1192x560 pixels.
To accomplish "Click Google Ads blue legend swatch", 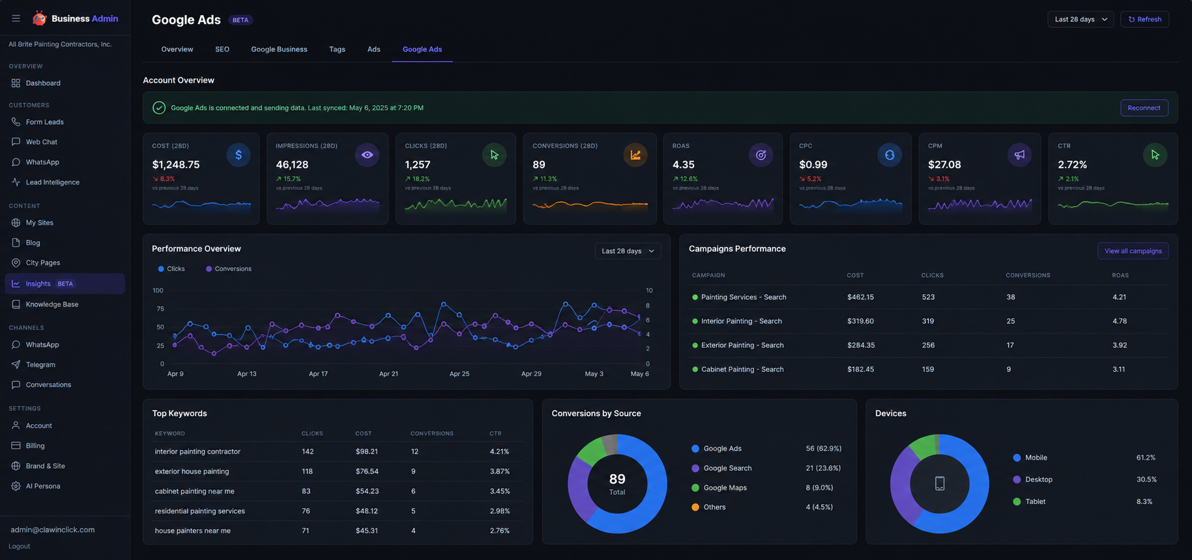I will tap(695, 449).
